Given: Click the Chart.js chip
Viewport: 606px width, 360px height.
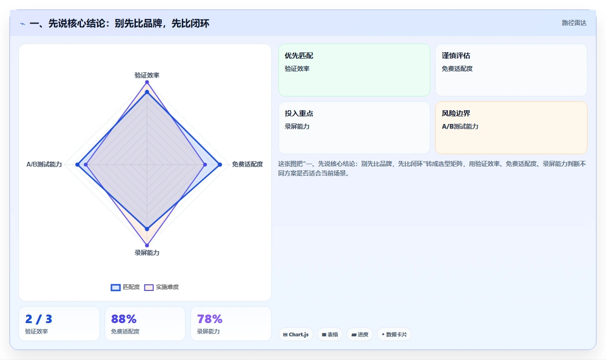Looking at the screenshot, I should tap(296, 334).
